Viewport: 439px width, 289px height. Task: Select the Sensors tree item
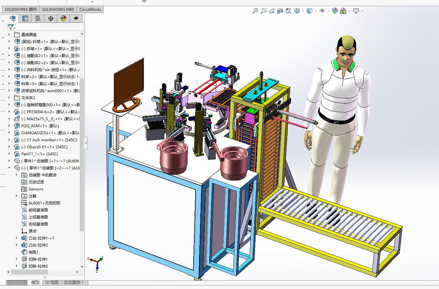pos(36,189)
